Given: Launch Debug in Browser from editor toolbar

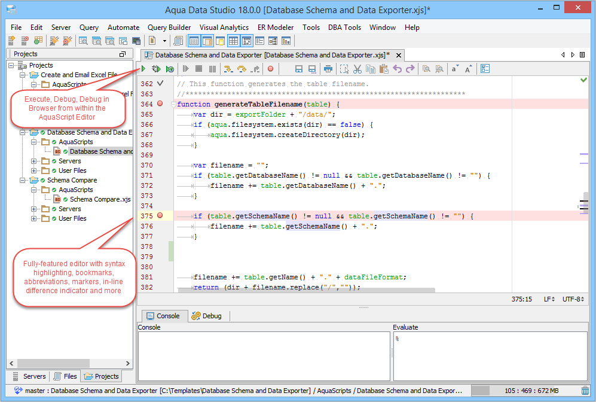Looking at the screenshot, I should pos(170,69).
